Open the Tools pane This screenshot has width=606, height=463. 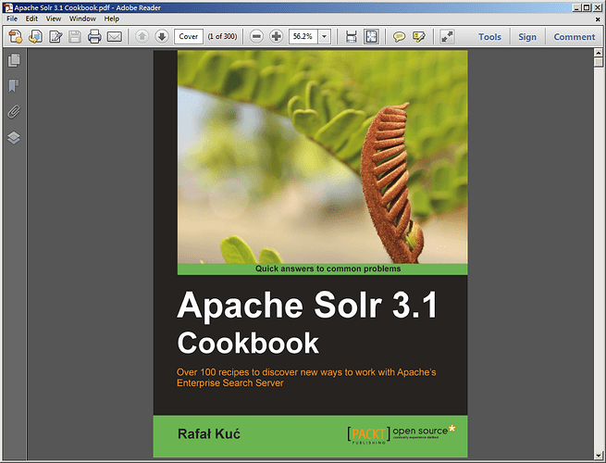click(x=489, y=37)
